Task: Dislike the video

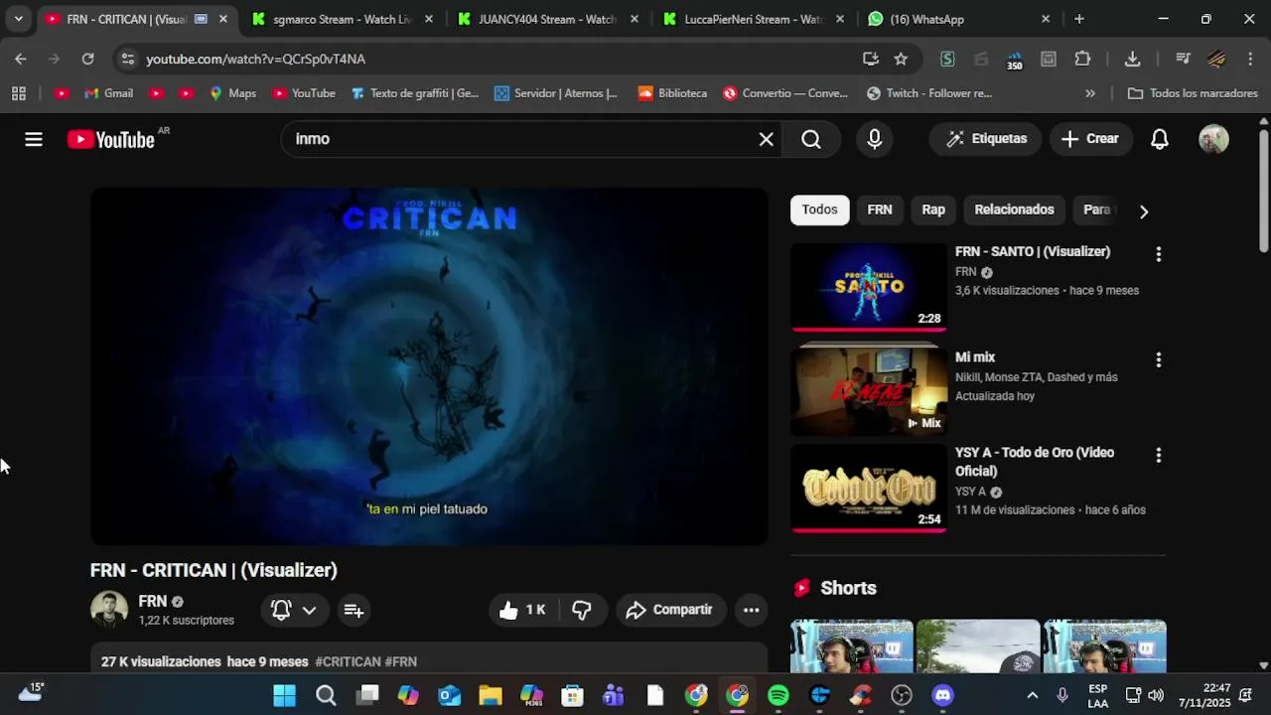Action: click(582, 610)
